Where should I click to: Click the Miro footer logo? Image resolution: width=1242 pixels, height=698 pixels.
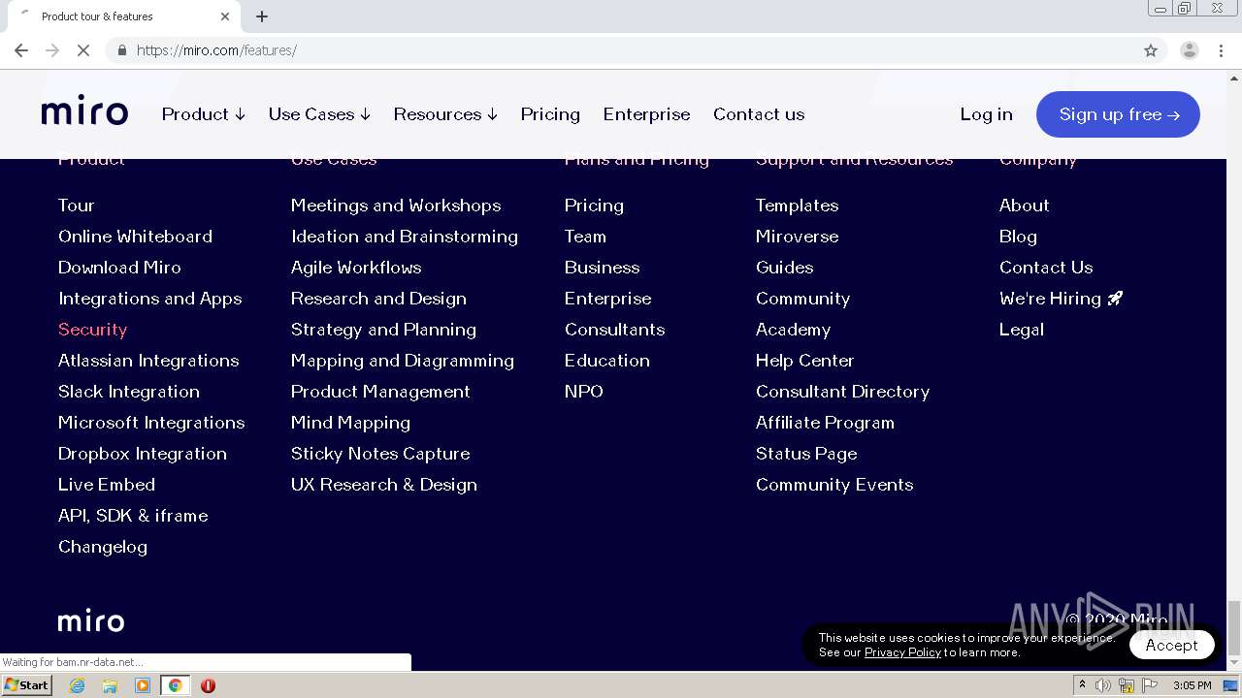point(91,621)
